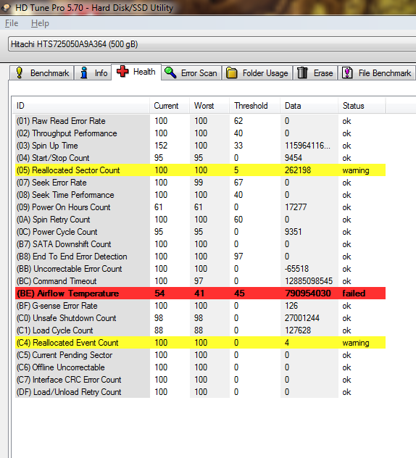Open the File menu
The image size is (416, 458).
12,23
